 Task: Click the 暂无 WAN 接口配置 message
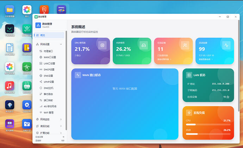point(125,89)
